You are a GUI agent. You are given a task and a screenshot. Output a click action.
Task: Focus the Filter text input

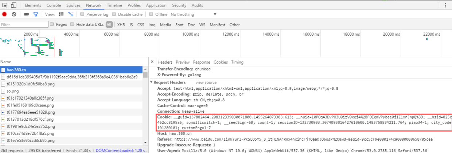click(24, 25)
